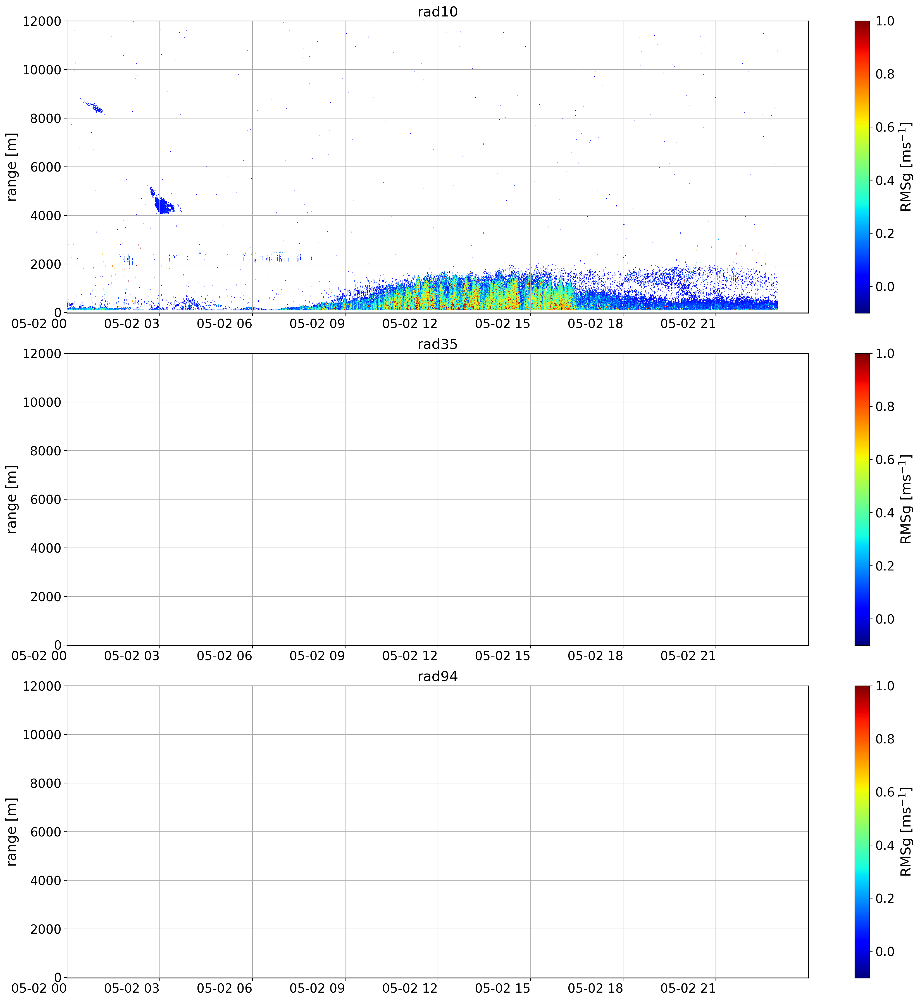Image resolution: width=920 pixels, height=1001 pixels.
Task: Click the 0.4 colorbar tick beside rad35
Action: [x=885, y=513]
